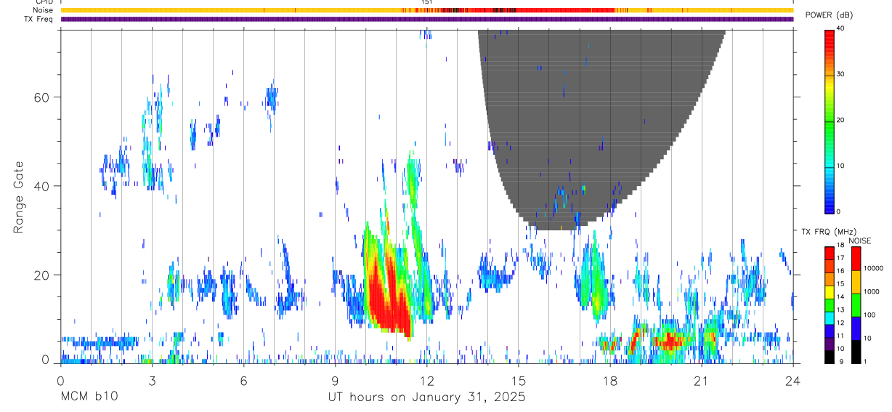The height and width of the screenshot is (412, 892).
Task: Click the 40 tick label on the POWER scale
Action: (x=841, y=29)
